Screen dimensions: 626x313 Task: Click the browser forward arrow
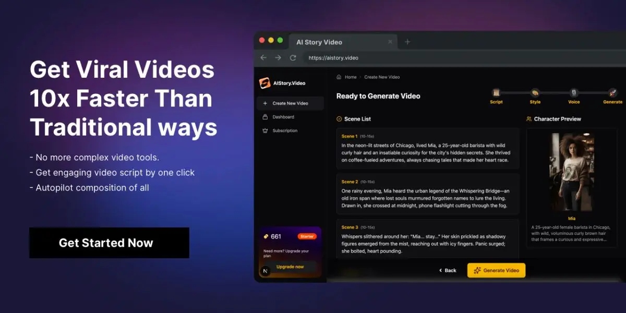coord(278,57)
